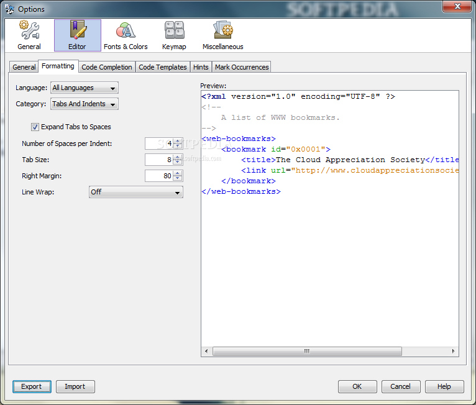This screenshot has height=405, width=476.
Task: Click the preview scroll left arrow
Action: (206, 352)
